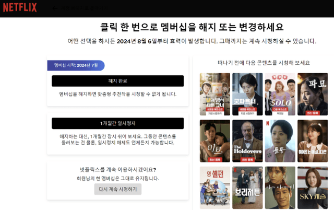Image resolution: width=334 pixels, height=210 pixels.
Task: Open the 파묘 movie poster
Action: click(312, 94)
